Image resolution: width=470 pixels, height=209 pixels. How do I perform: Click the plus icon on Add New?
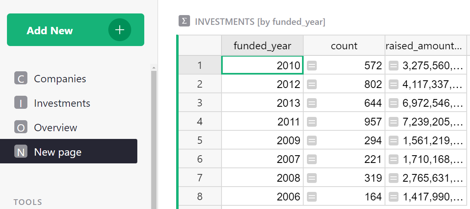coord(120,30)
